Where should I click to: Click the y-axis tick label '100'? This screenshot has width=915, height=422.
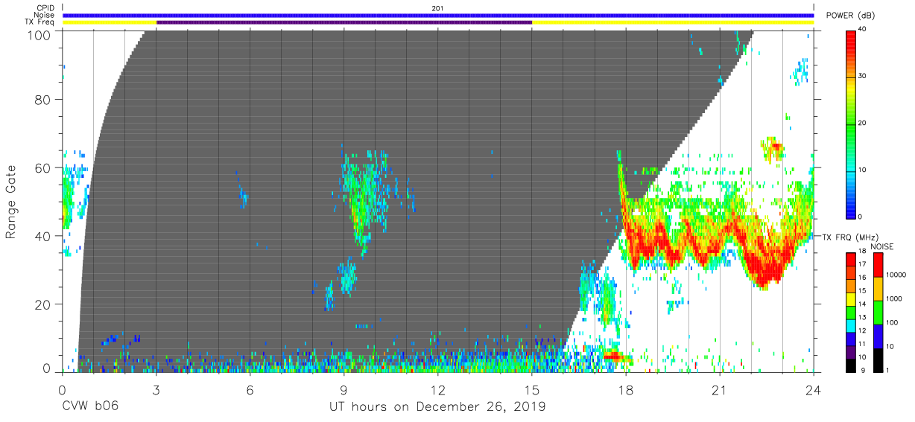coord(39,35)
